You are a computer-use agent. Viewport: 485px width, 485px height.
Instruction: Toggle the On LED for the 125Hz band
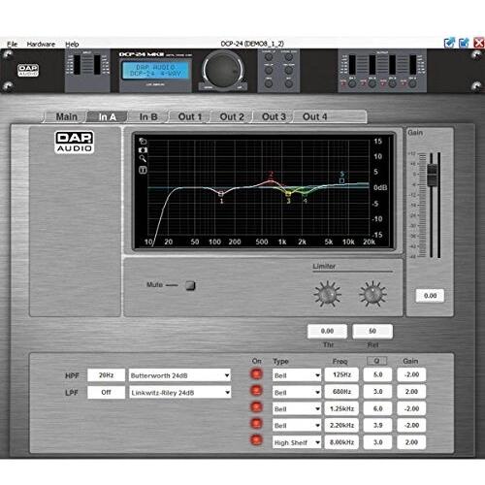click(256, 374)
